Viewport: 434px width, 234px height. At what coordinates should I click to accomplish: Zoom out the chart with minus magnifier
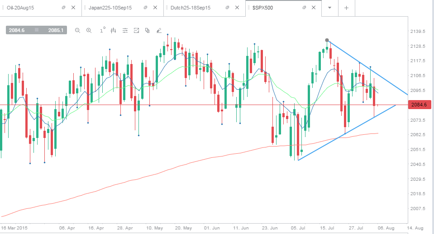coord(77,31)
